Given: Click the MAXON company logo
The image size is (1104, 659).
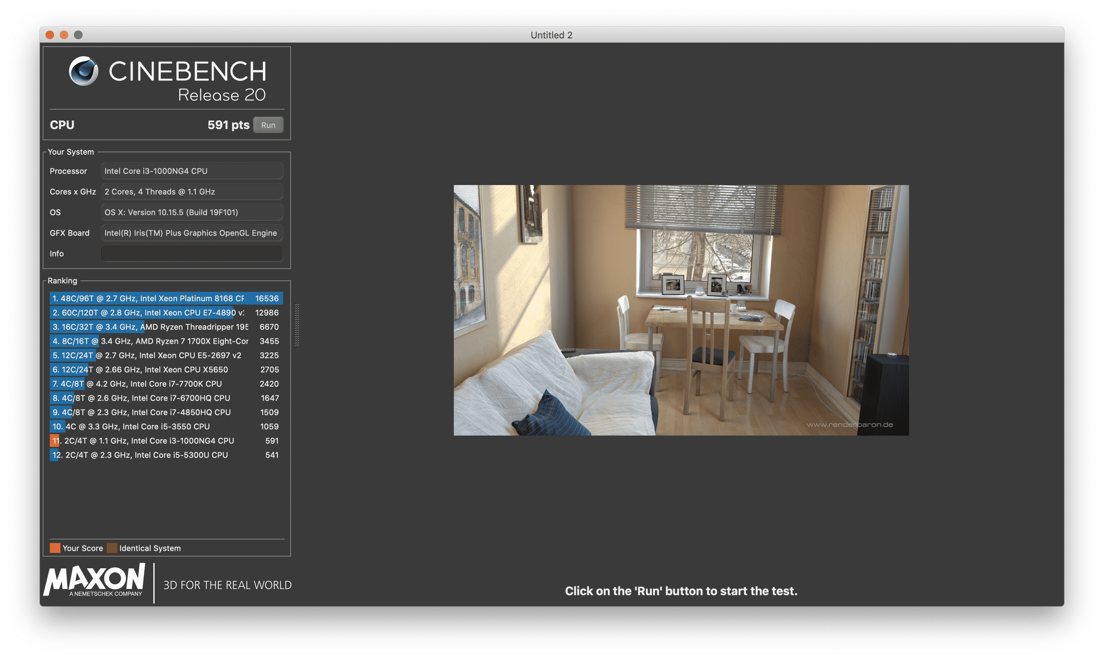Looking at the screenshot, I should point(94,580).
